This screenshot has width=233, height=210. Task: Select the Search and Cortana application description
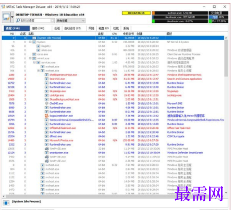[185, 79]
